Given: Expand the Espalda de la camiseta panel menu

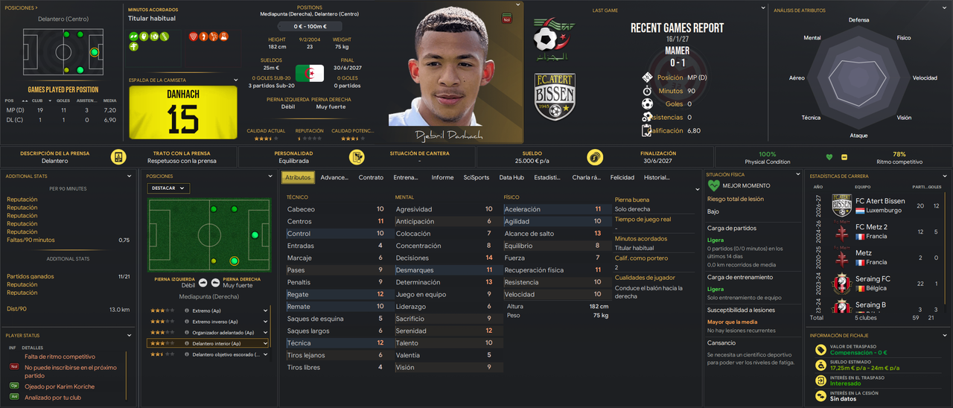Looking at the screenshot, I should point(236,80).
